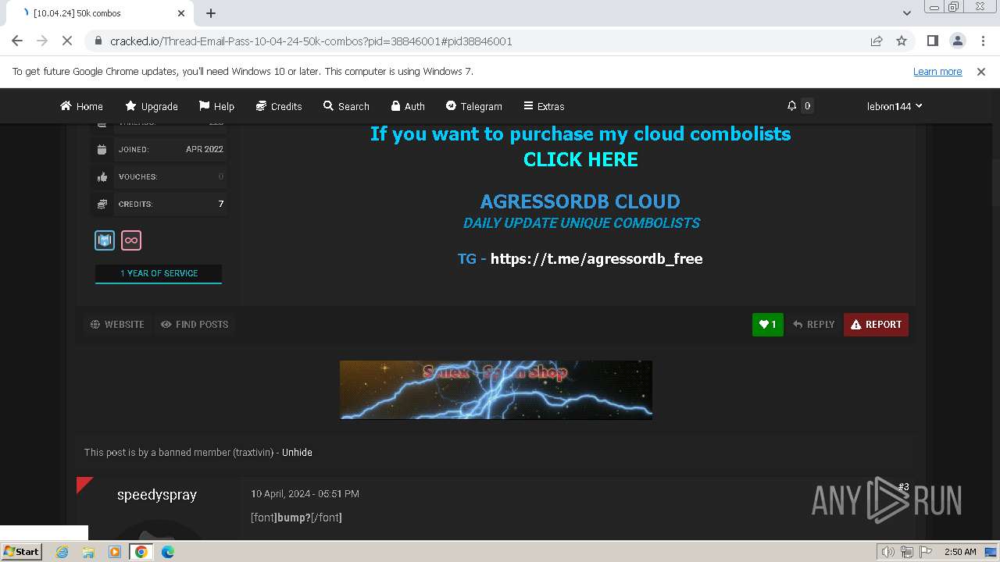Open Search menu item

tap(346, 106)
